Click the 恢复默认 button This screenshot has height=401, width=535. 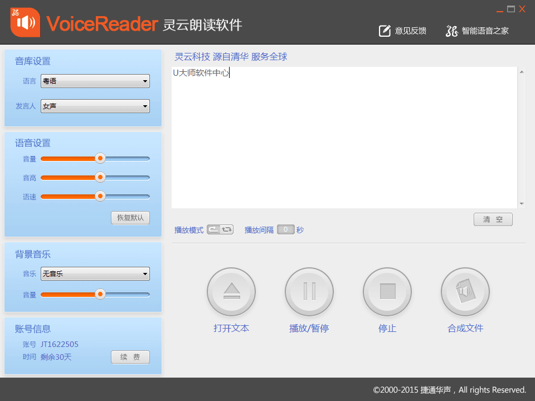coord(130,218)
